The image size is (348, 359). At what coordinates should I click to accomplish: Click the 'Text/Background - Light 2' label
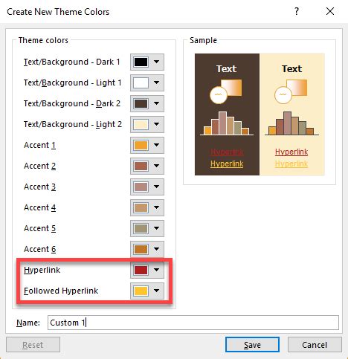coord(73,124)
